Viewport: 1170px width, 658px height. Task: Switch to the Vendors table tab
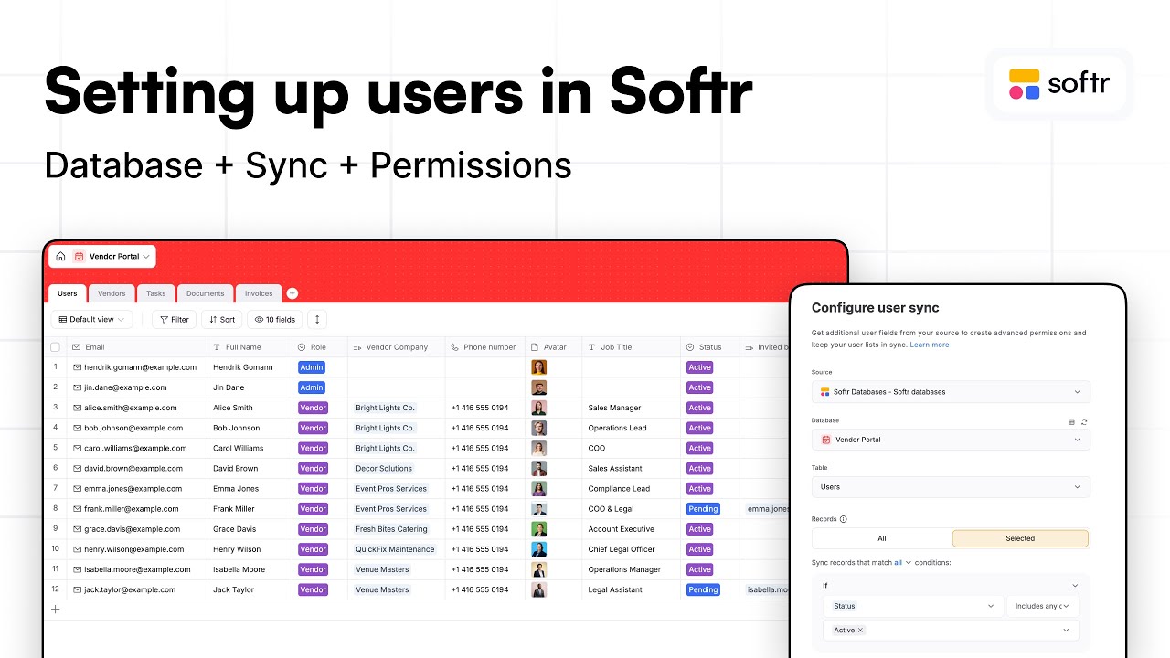(x=112, y=293)
